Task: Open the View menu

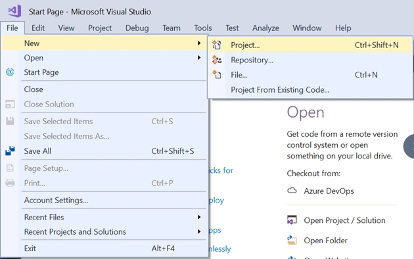Action: click(x=66, y=28)
